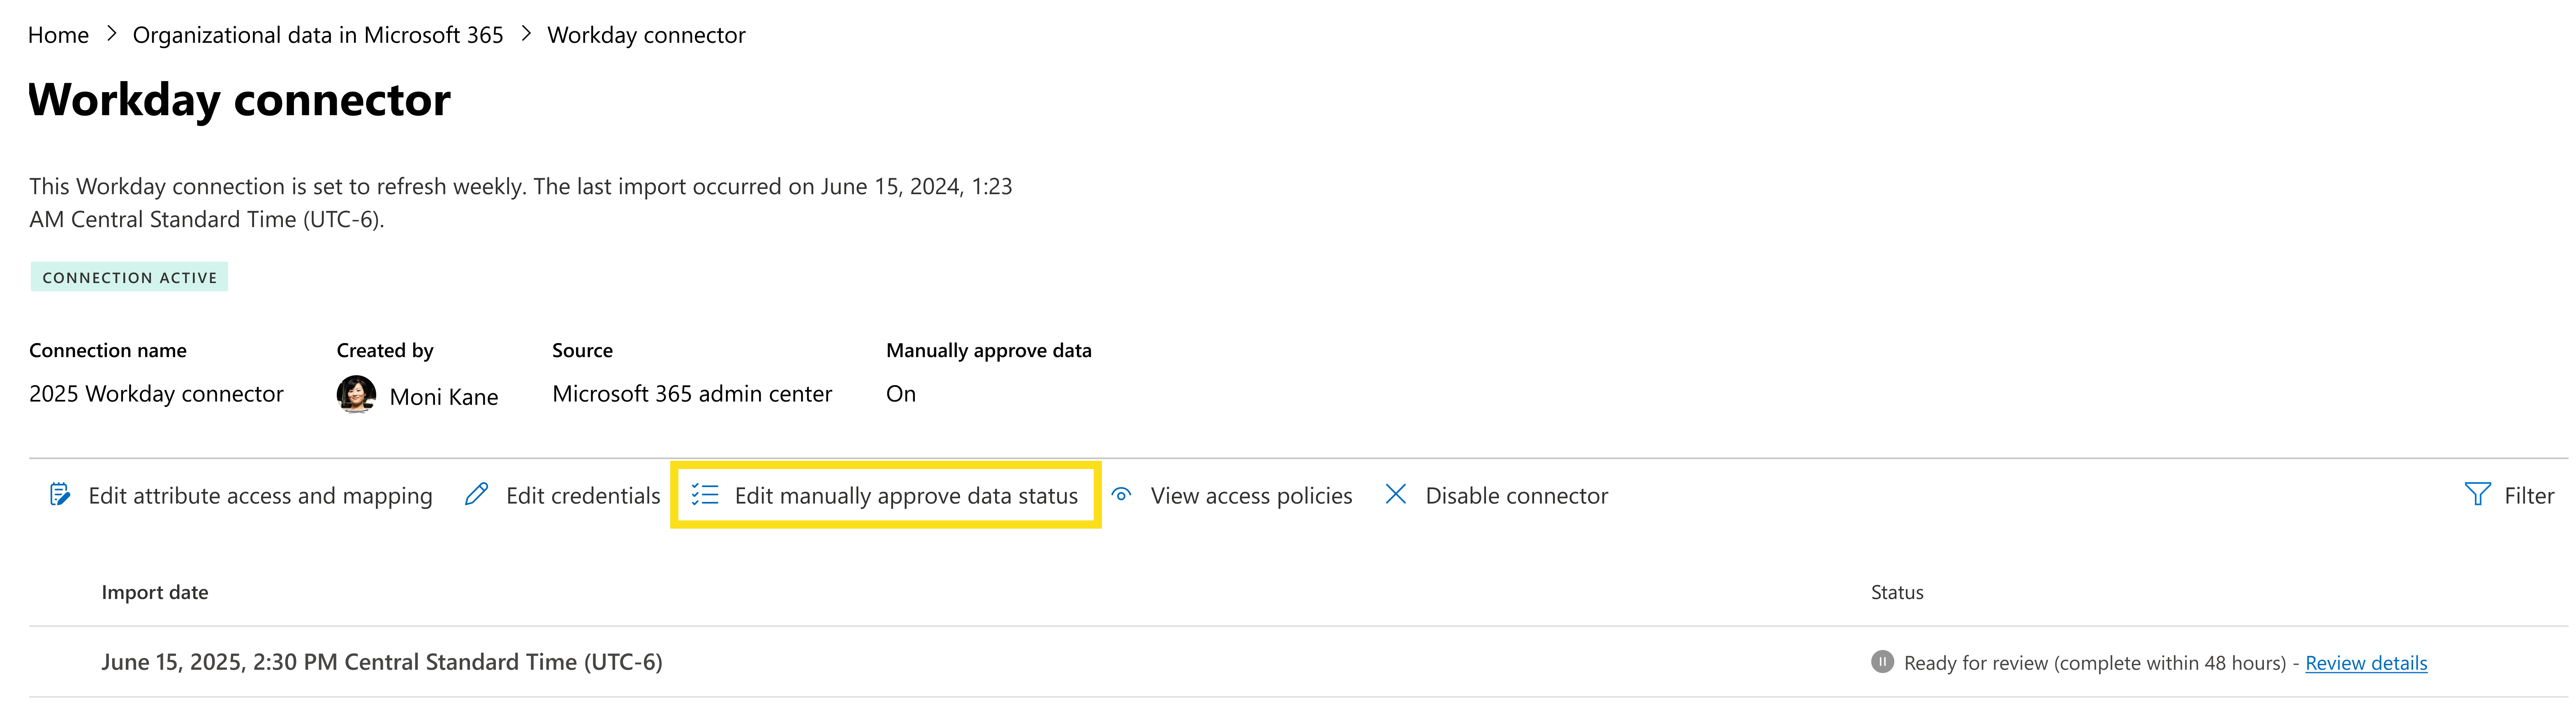Navigate to Home via the breadcrumb

(57, 34)
